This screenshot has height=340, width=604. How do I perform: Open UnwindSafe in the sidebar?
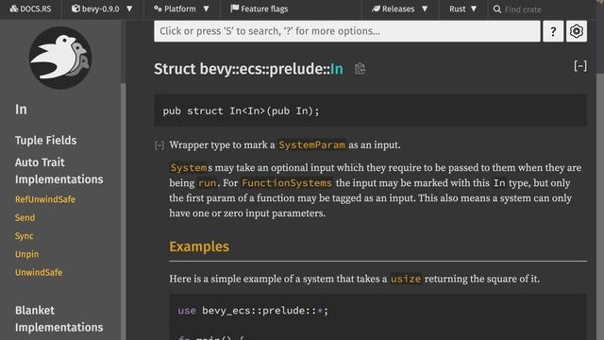[39, 273]
